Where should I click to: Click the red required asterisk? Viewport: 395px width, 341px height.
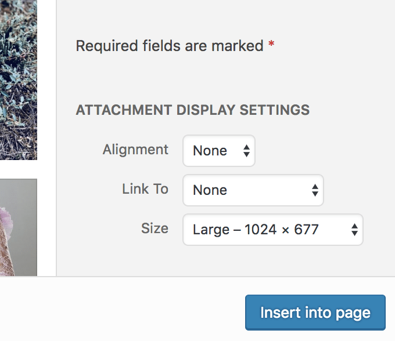point(271,43)
